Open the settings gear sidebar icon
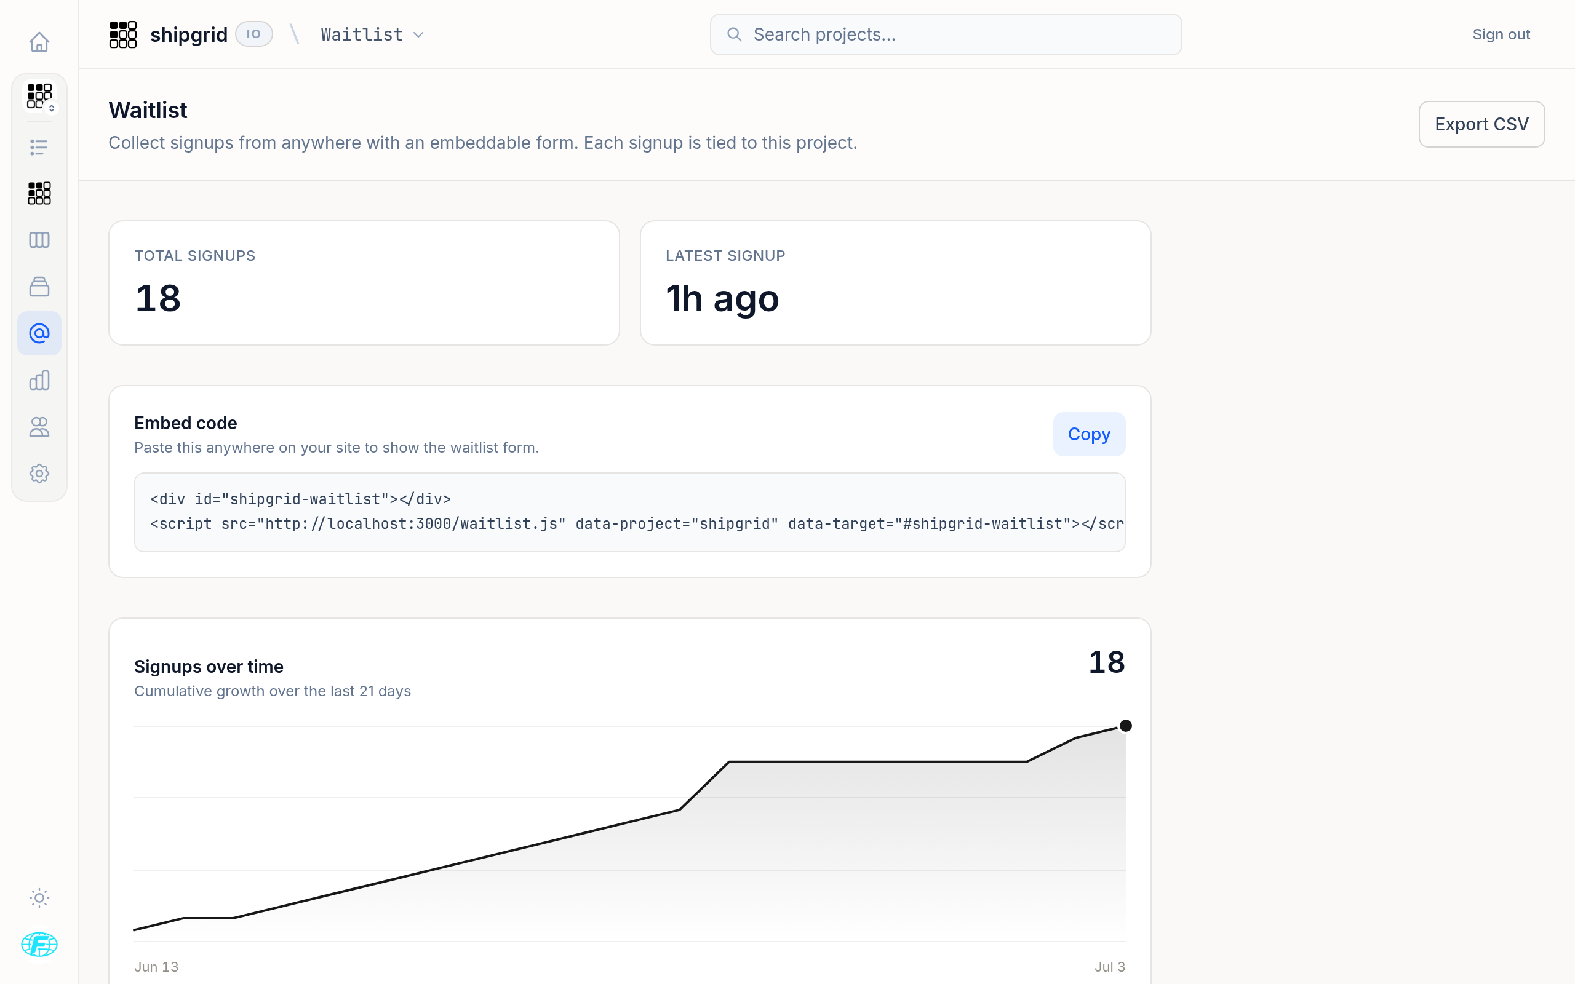 pos(39,474)
